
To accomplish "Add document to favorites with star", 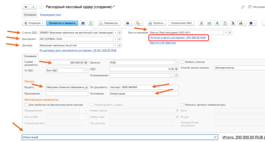I will pyautogui.click(x=42, y=7).
